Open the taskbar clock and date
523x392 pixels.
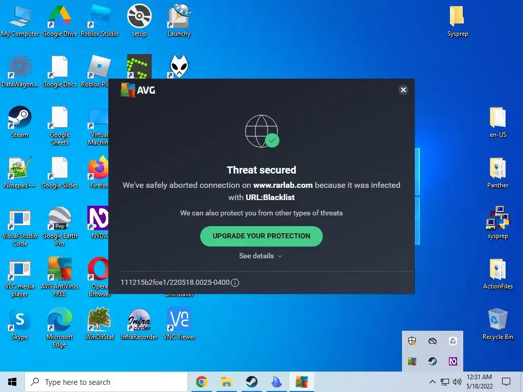(x=479, y=382)
